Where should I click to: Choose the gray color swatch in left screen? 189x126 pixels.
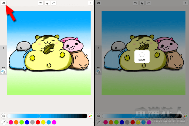click(32, 122)
